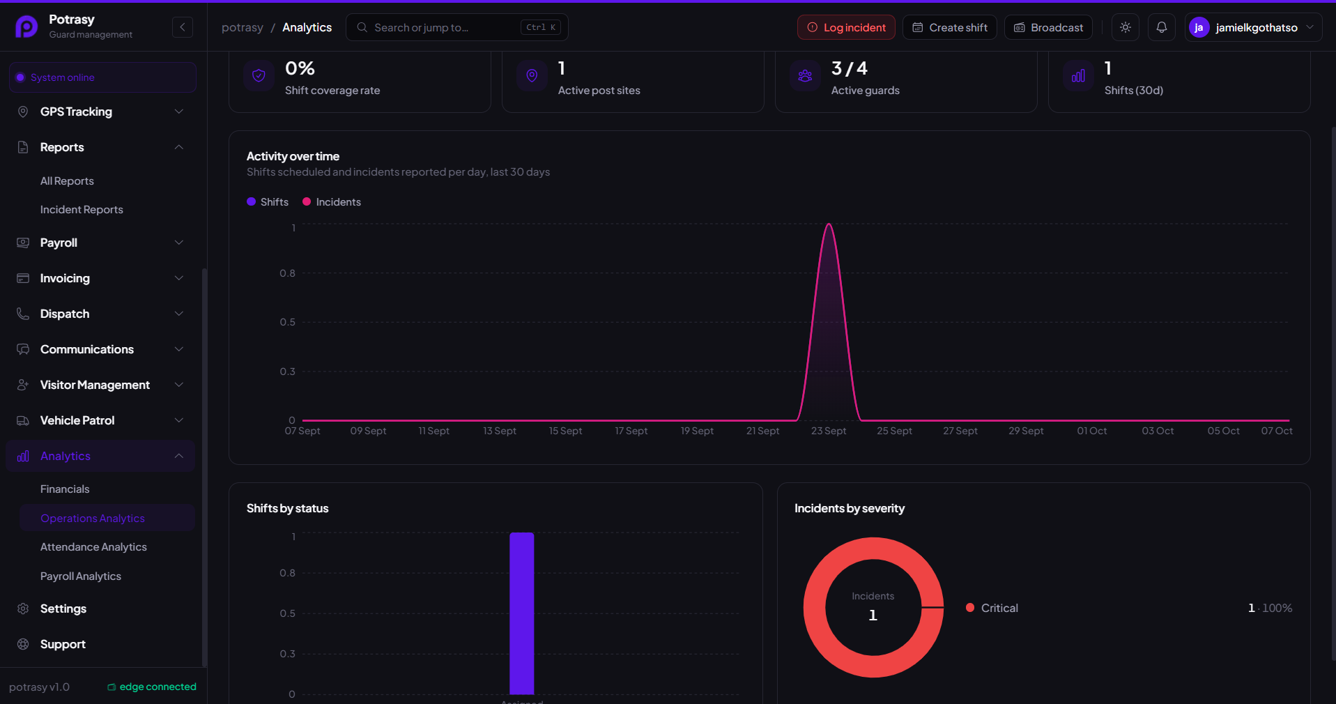Expand the Vehicle Patrol section
The width and height of the screenshot is (1336, 704).
pos(179,420)
